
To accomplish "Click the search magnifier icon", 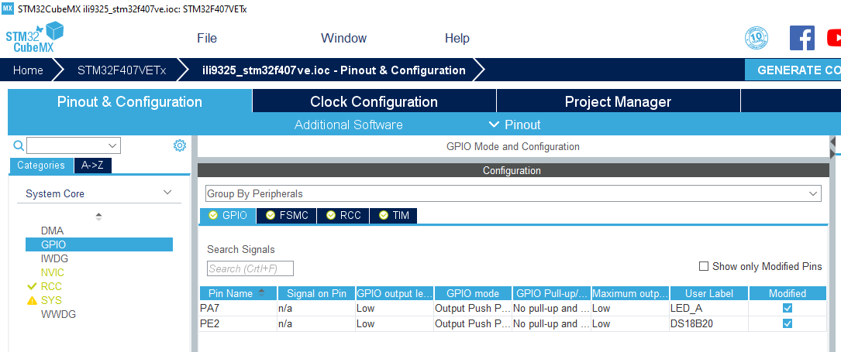I will click(19, 145).
